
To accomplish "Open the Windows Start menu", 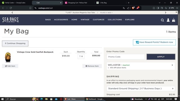I will tap(2, 99).
